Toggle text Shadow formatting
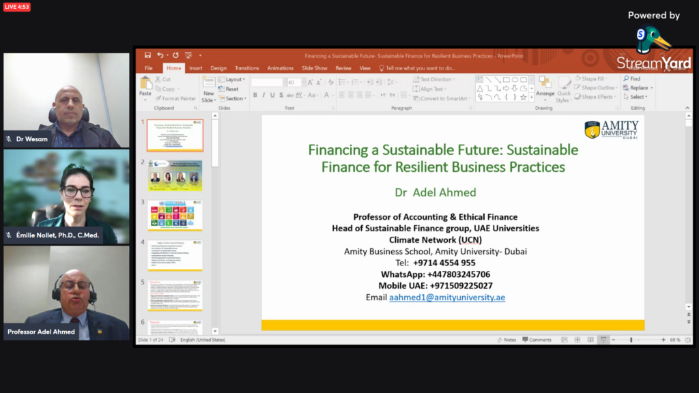This screenshot has width=699, height=393. coord(281,95)
